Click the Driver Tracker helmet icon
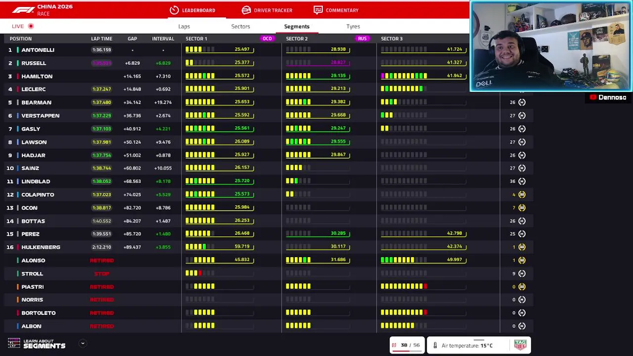The image size is (633, 356). [246, 10]
